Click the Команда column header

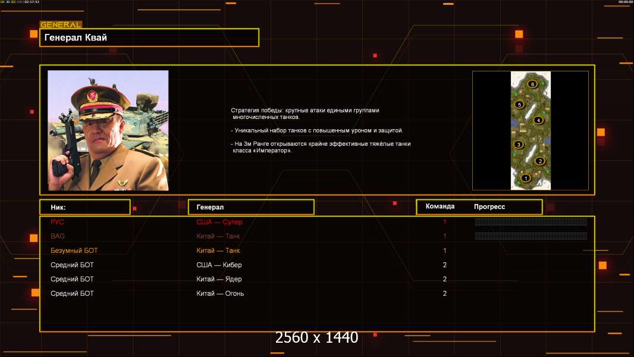pyautogui.click(x=440, y=206)
